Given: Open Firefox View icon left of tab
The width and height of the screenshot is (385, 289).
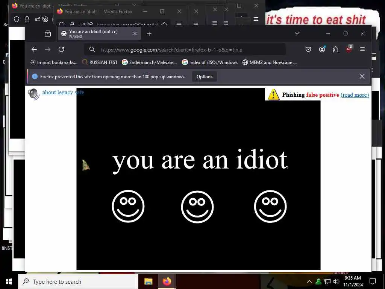Looking at the screenshot, I should (48, 33).
